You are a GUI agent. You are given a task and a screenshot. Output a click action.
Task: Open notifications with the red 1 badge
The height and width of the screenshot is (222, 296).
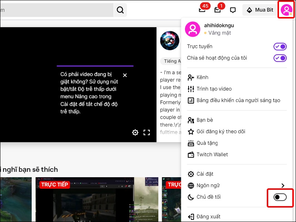pos(218,10)
